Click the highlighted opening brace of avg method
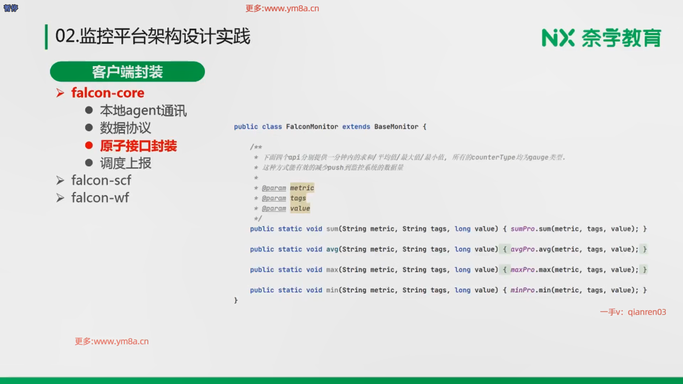 (x=504, y=249)
